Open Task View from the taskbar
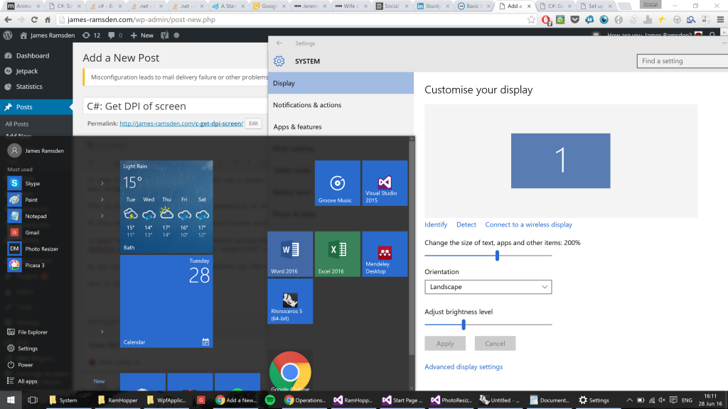The width and height of the screenshot is (728, 409). (33, 400)
